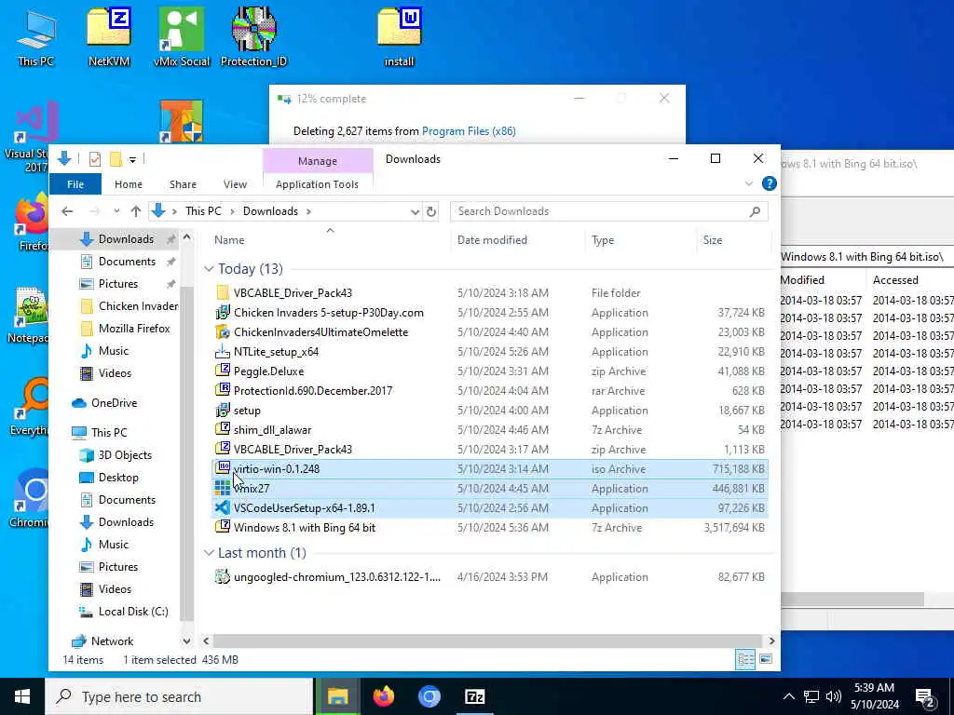Switch to the View ribbon tab

(x=235, y=184)
